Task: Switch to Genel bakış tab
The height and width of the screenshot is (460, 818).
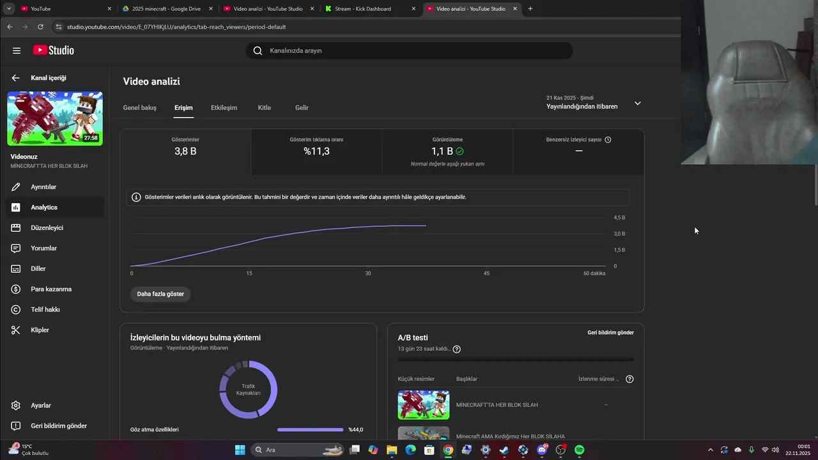Action: point(140,108)
